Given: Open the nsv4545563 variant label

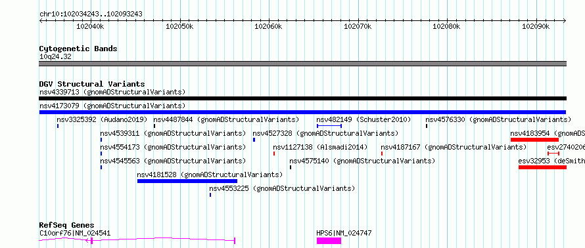Looking at the screenshot, I should 173,161.
